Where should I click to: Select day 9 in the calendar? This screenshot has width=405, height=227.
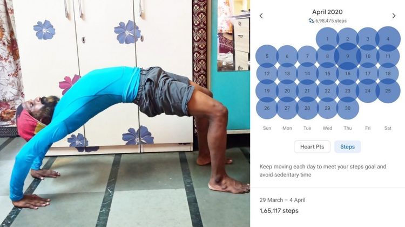[x=348, y=56]
